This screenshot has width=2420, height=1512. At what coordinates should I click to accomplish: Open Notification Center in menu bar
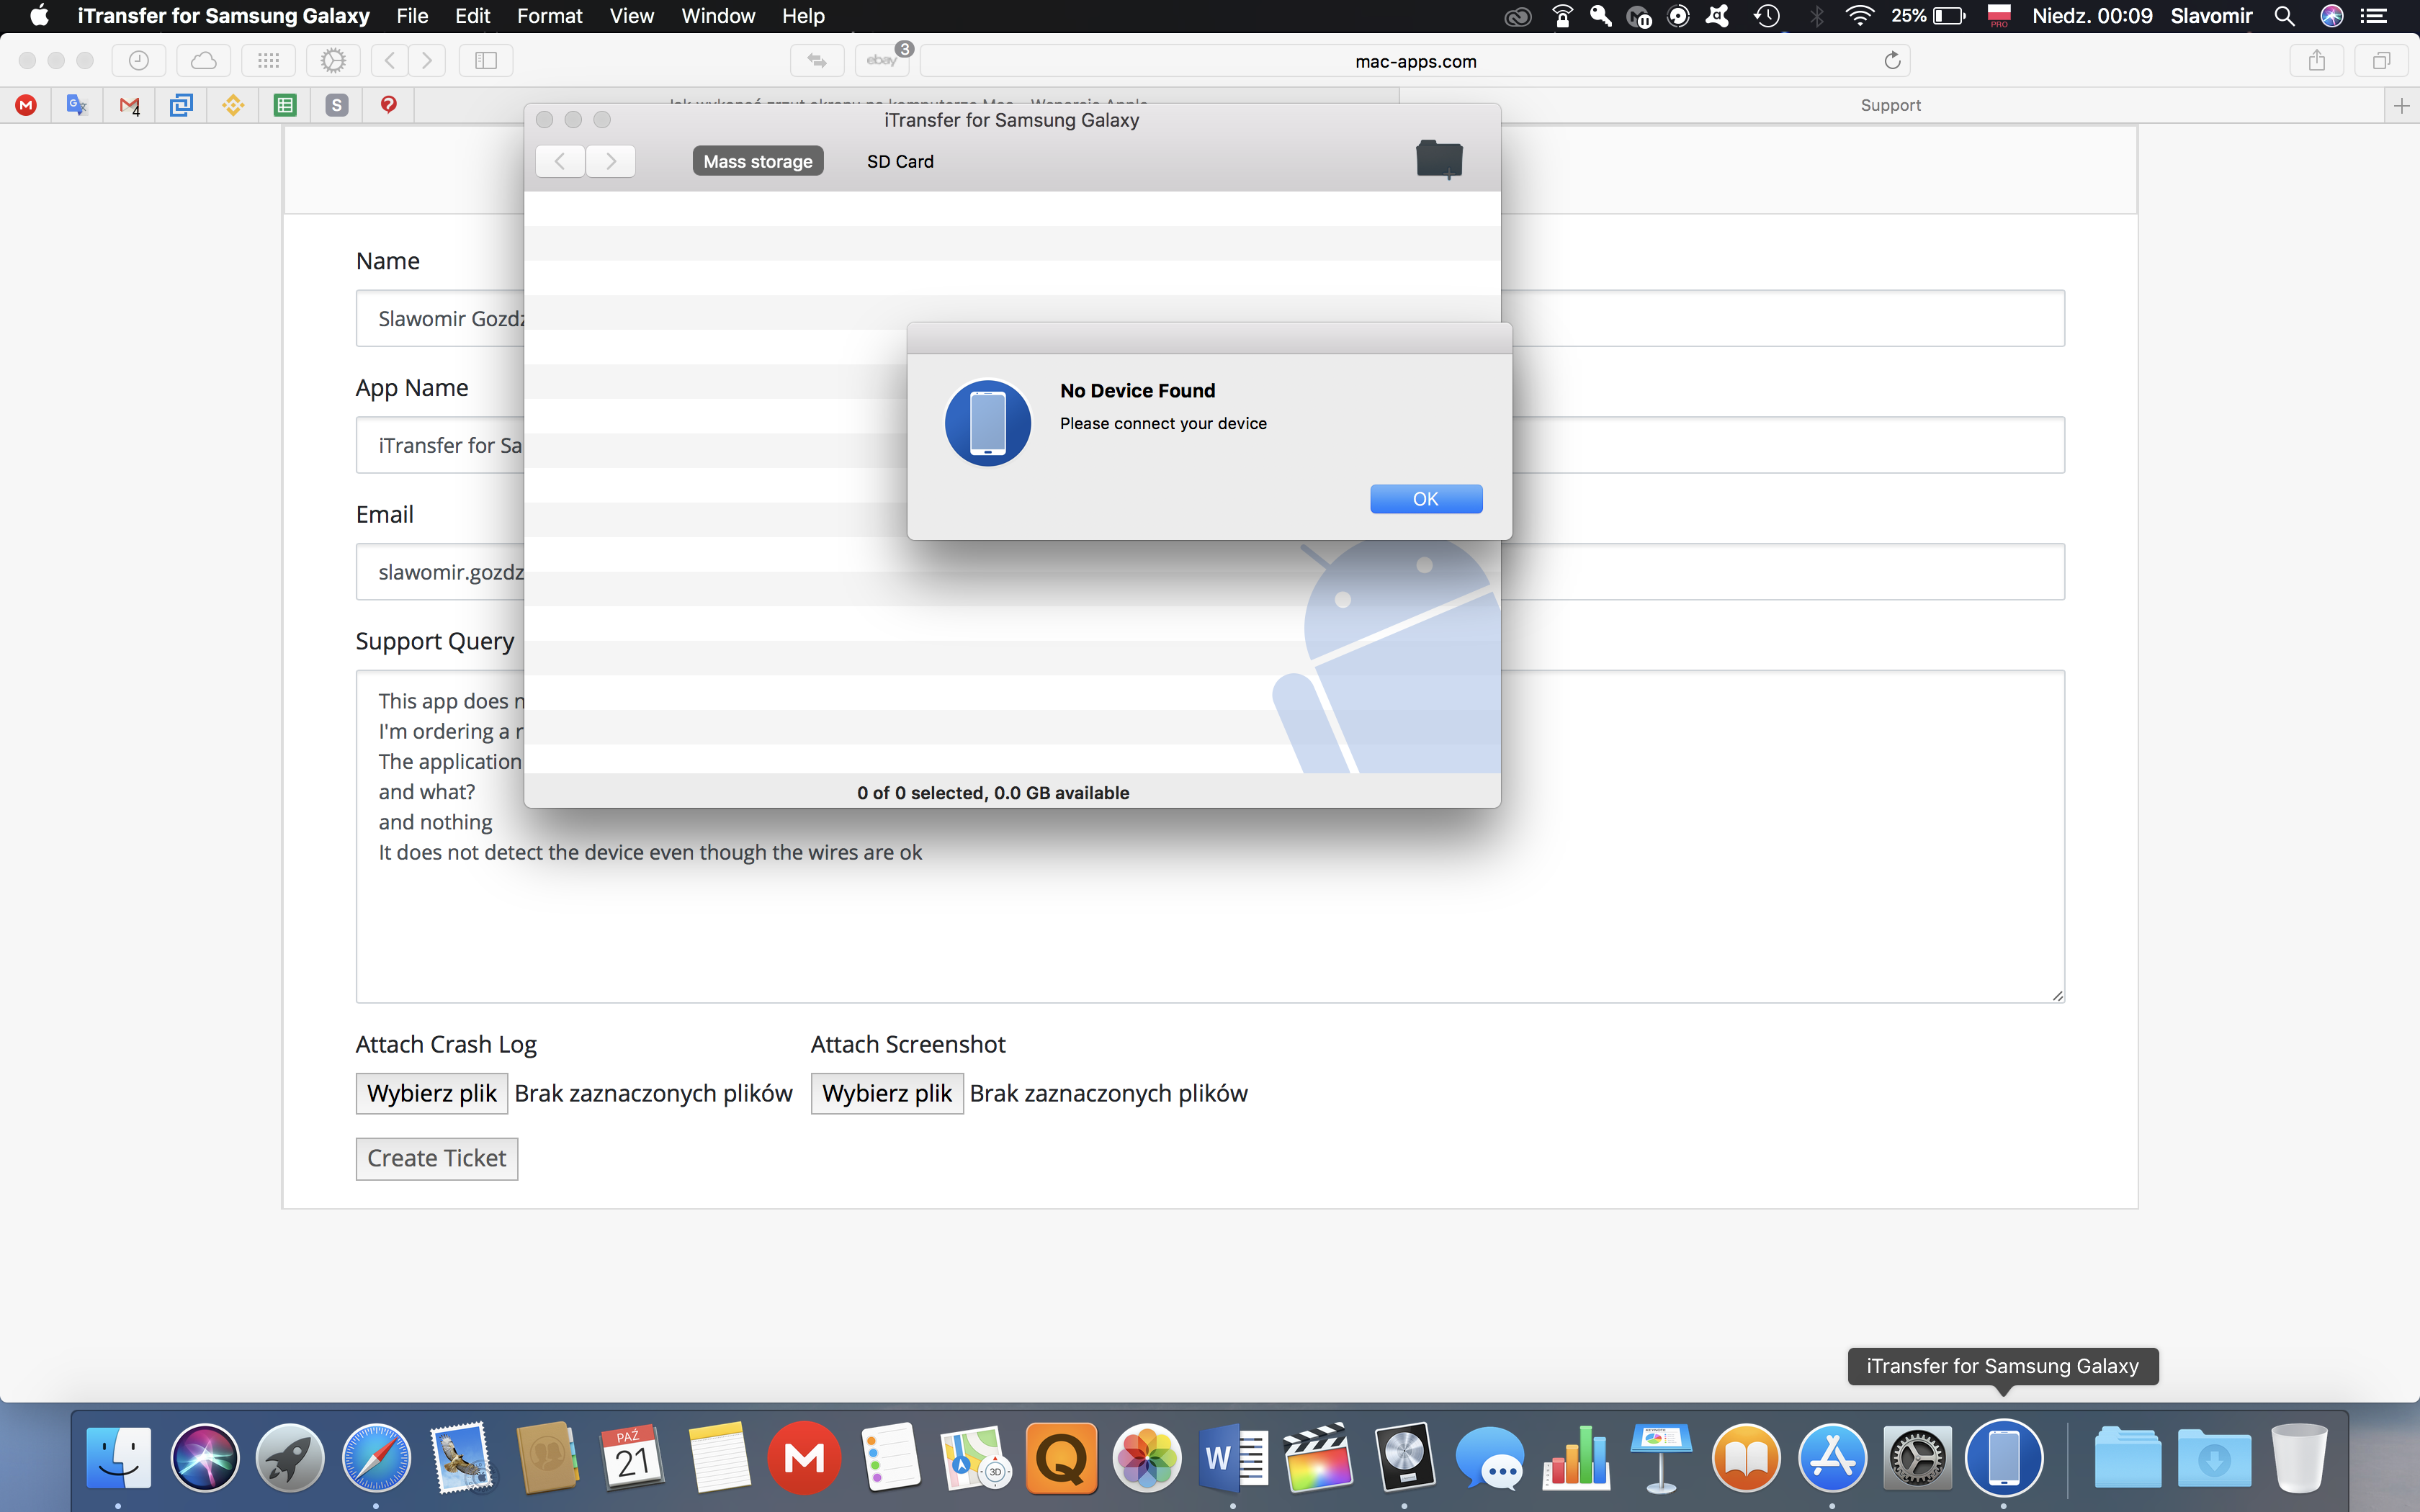coord(2374,16)
